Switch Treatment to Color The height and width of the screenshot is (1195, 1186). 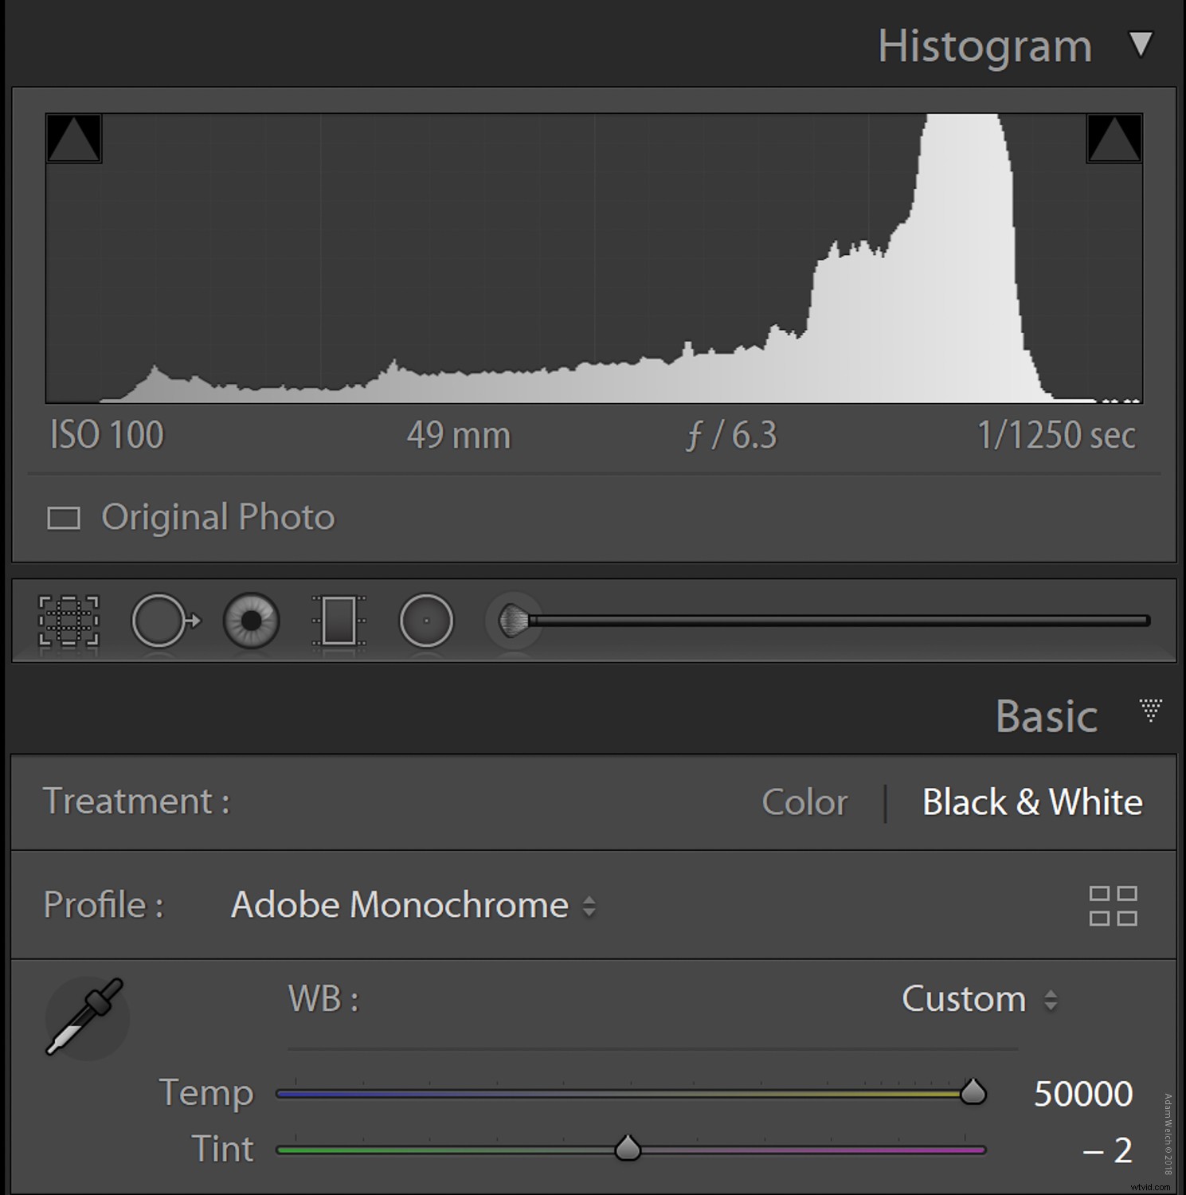click(804, 802)
